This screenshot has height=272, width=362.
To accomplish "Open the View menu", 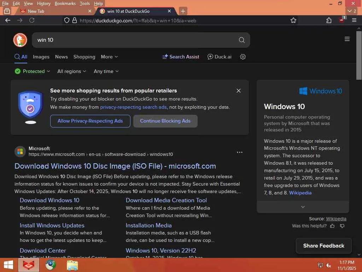I will (28, 4).
